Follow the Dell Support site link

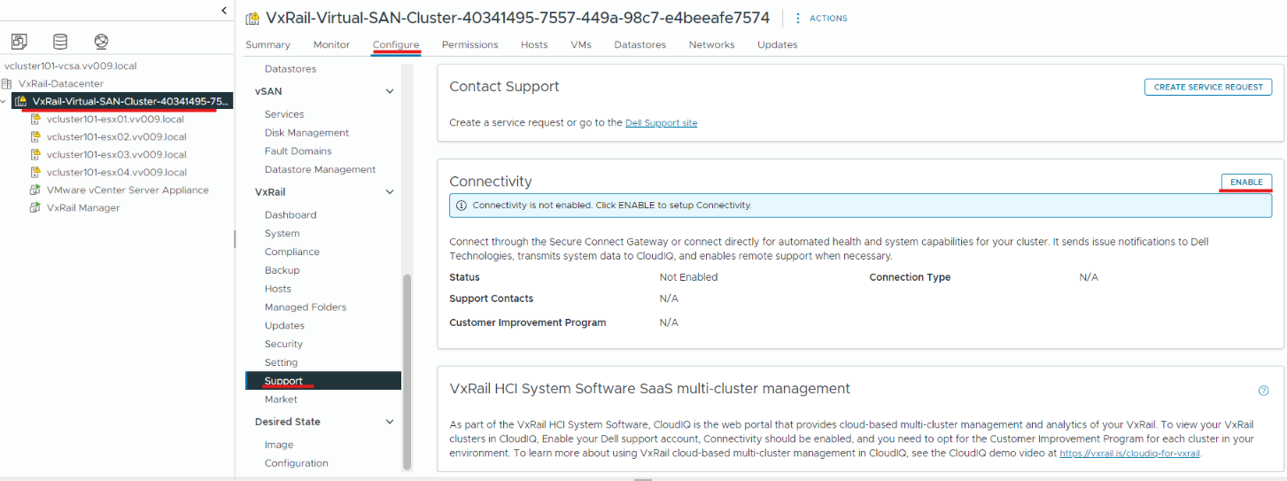[661, 123]
